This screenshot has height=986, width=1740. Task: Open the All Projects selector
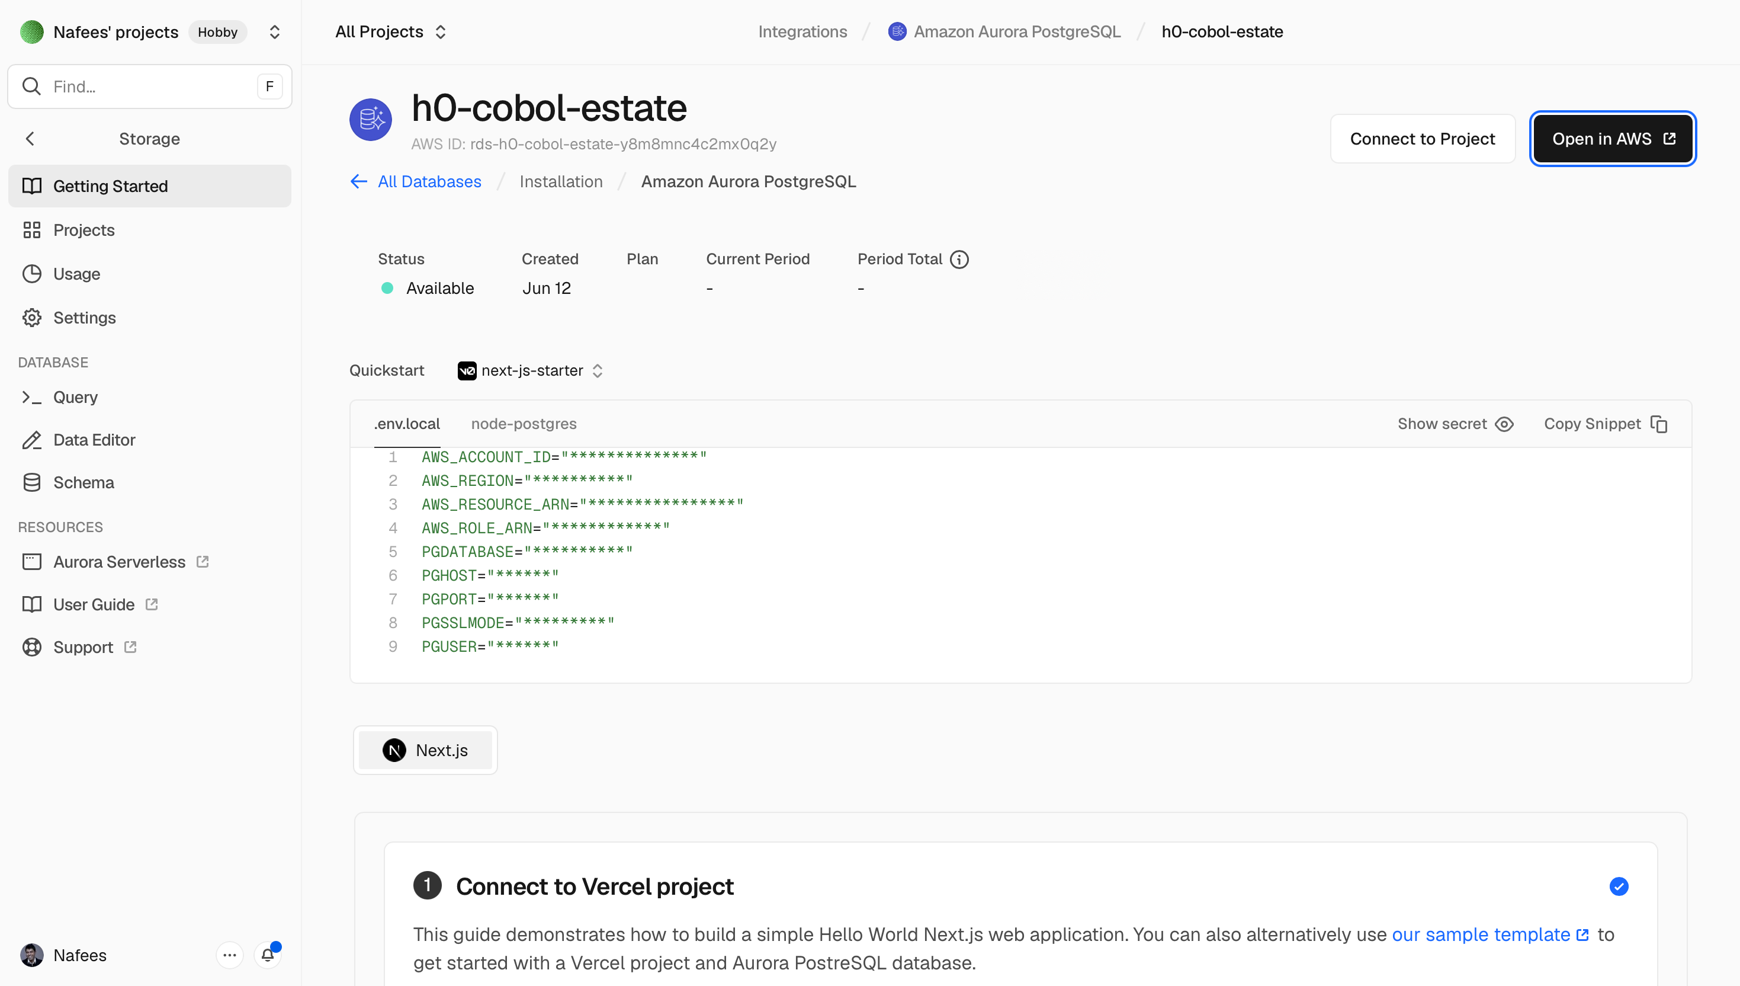tap(390, 32)
